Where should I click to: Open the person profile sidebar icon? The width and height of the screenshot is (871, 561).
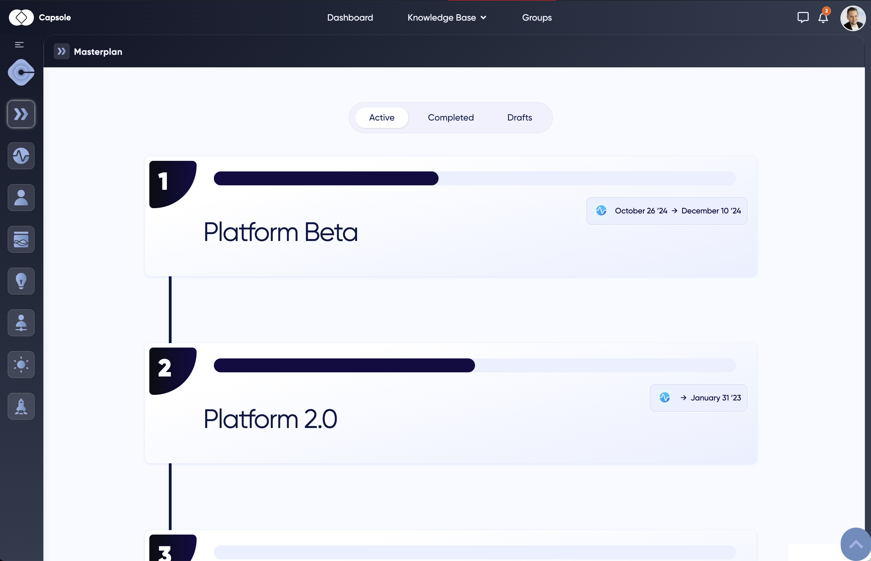pyautogui.click(x=21, y=198)
